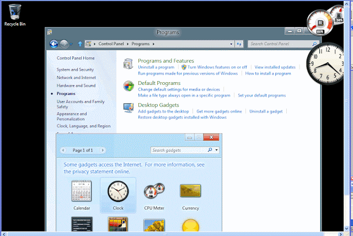Select Programs in the left sidebar
This screenshot has height=236, width=353.
coord(66,94)
